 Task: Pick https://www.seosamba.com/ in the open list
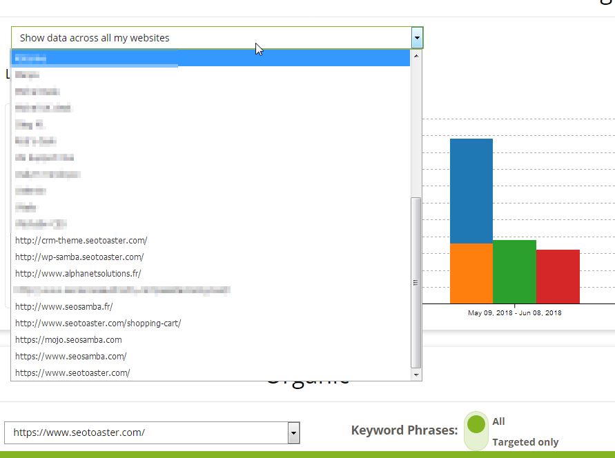click(x=70, y=356)
